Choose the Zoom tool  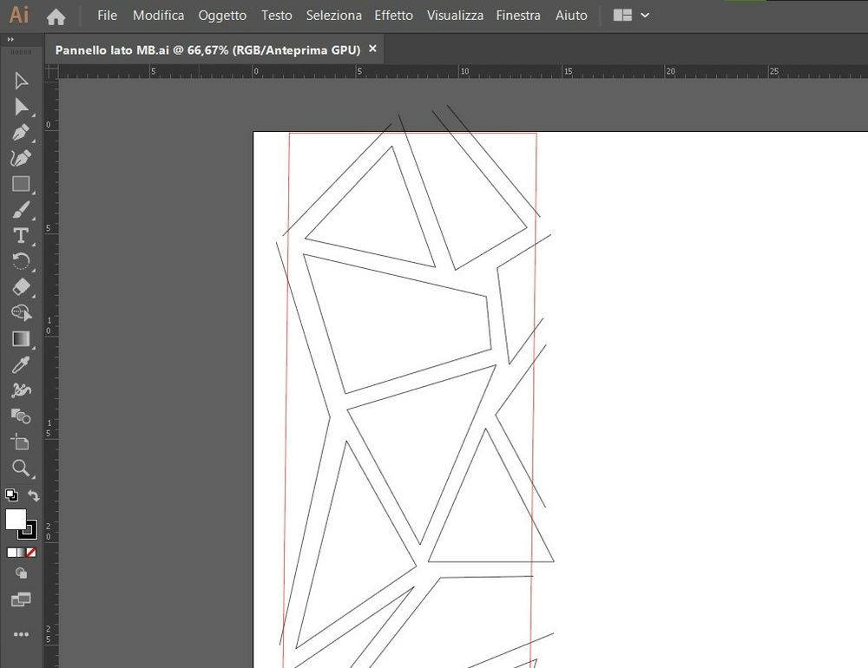pos(21,469)
